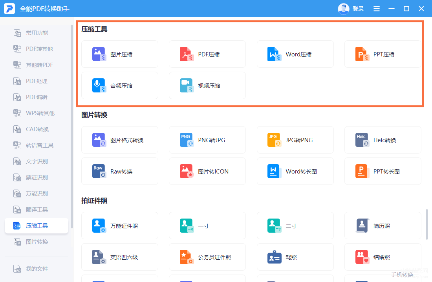Open the 图片转ICON tool icon
This screenshot has height=282, width=432.
pos(186,171)
